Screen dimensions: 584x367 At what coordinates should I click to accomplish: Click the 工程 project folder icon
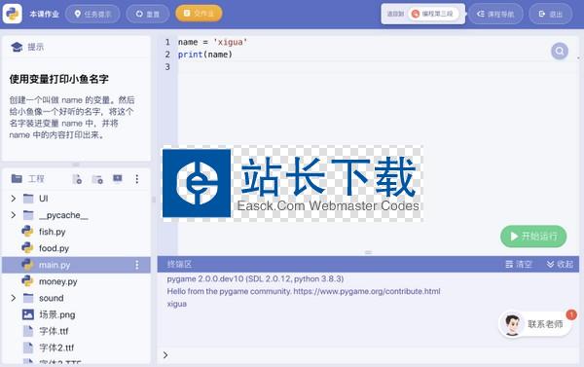click(x=17, y=179)
